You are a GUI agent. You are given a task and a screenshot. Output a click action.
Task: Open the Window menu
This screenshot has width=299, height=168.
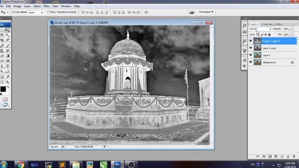click(x=66, y=6)
